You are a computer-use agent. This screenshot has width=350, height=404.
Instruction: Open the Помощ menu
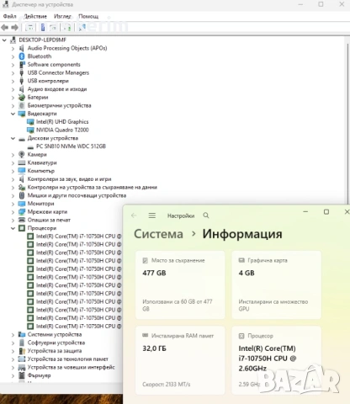coord(88,16)
